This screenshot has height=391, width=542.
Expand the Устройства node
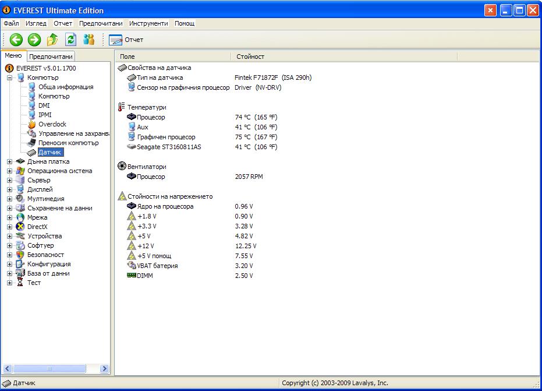tap(10, 237)
